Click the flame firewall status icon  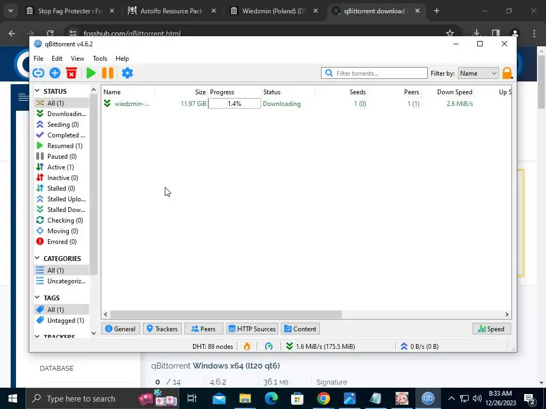click(x=247, y=346)
